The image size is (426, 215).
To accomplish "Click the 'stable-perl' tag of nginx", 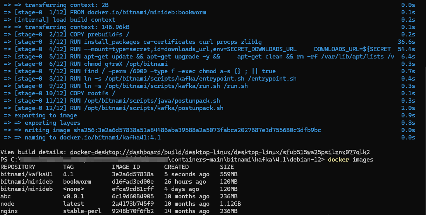I will (x=82, y=211).
